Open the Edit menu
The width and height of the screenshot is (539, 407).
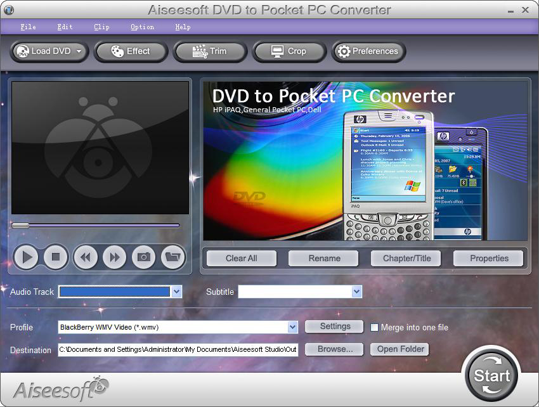65,27
